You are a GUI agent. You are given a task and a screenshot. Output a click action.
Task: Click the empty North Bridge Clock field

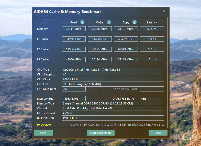tap(152, 89)
